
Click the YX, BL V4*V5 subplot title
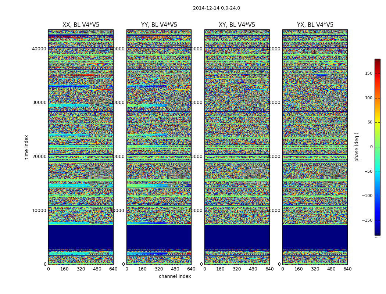tap(315, 25)
